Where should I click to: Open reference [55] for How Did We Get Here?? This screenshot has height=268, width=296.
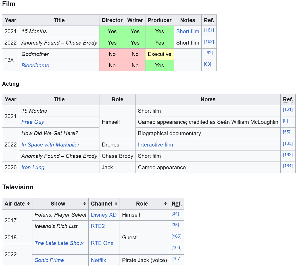point(287,132)
